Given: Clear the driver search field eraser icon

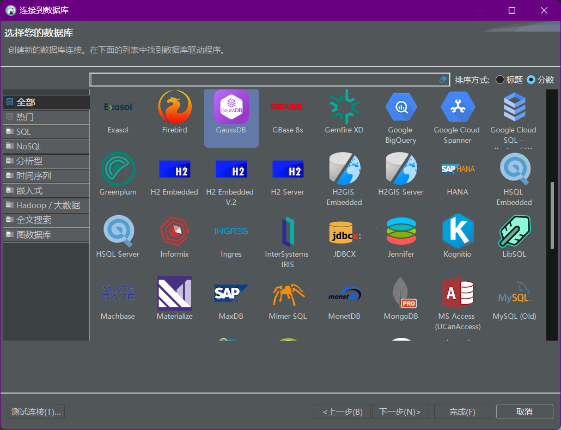Looking at the screenshot, I should click(x=443, y=80).
